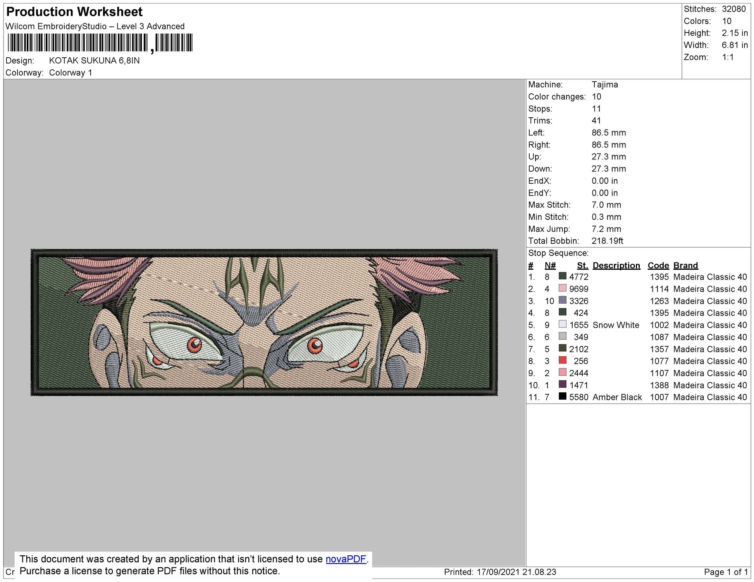
Task: Click the swatch for stop 7, code 1357
Action: coord(563,348)
